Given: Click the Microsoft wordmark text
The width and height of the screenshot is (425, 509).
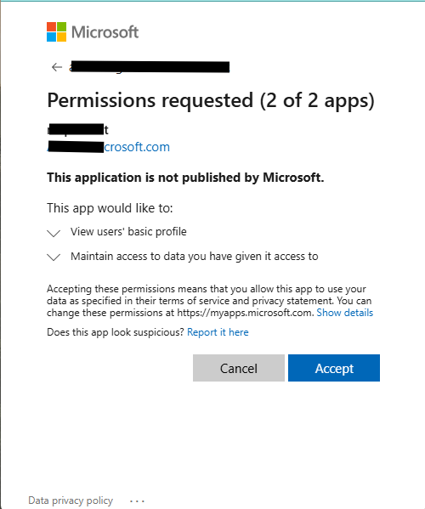Looking at the screenshot, I should coord(105,32).
